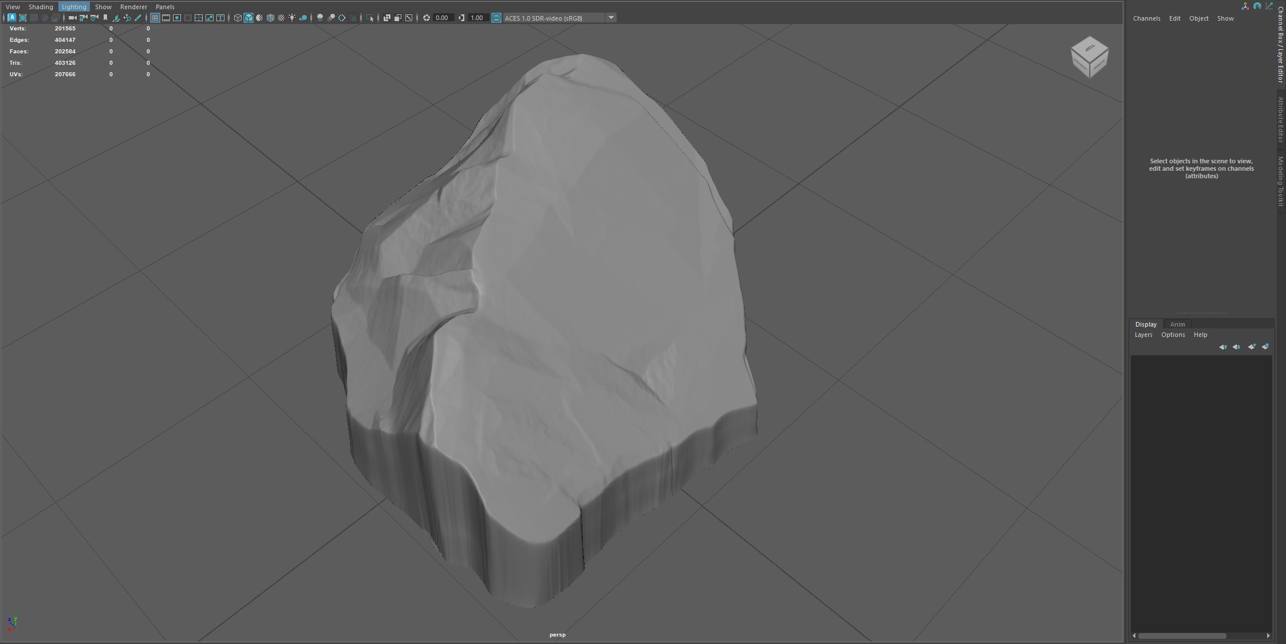Click the Exposure aperture icon
This screenshot has width=1286, height=644.
pyautogui.click(x=427, y=18)
